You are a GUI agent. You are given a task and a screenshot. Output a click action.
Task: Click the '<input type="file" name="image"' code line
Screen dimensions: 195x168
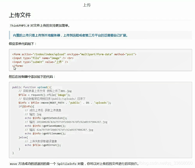(x=43, y=58)
